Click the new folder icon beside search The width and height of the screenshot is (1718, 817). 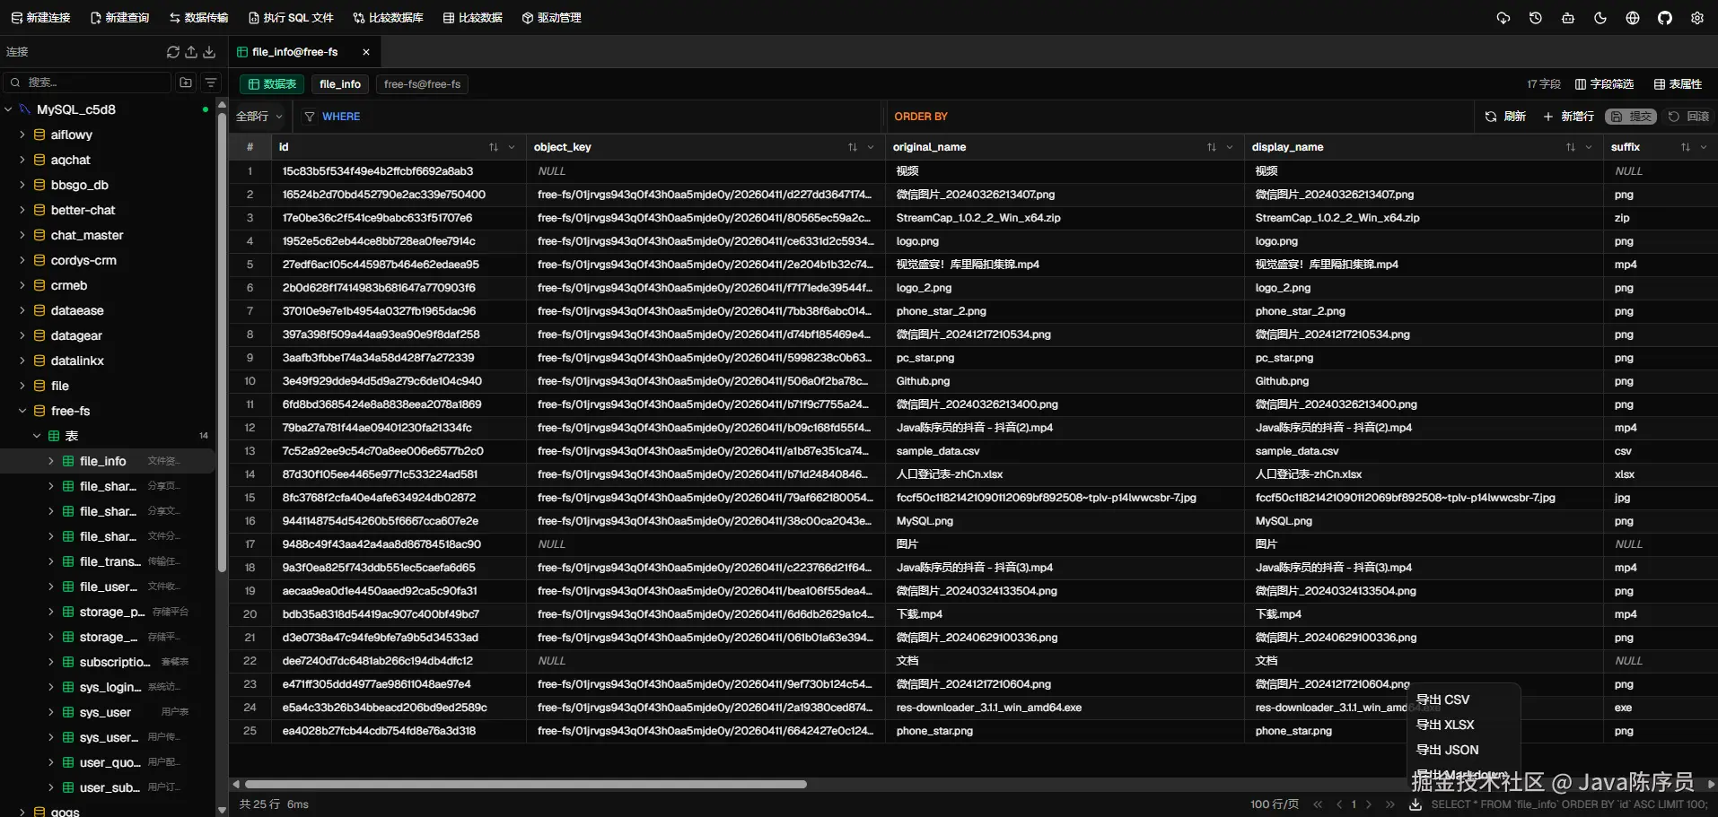coord(186,83)
